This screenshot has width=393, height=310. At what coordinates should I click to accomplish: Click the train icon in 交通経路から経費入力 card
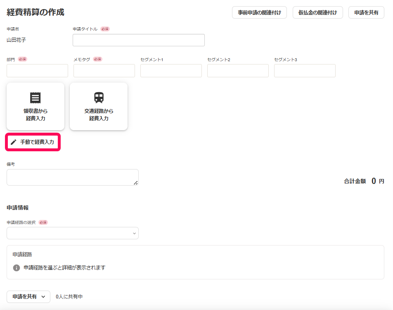pos(99,98)
